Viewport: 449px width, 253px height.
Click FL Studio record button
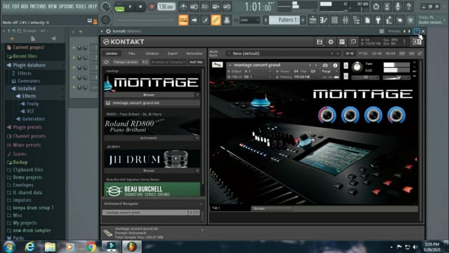click(152, 6)
